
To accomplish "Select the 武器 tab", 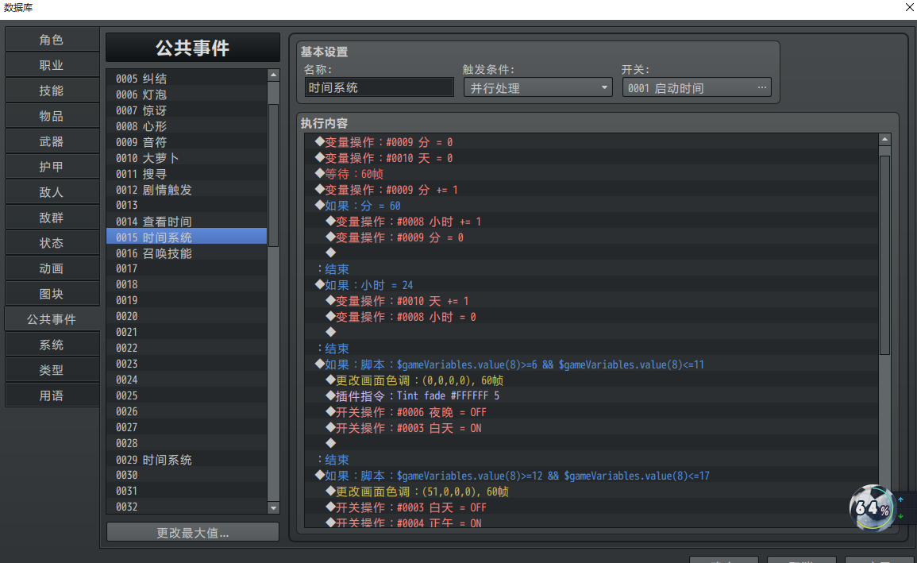I will click(x=52, y=141).
